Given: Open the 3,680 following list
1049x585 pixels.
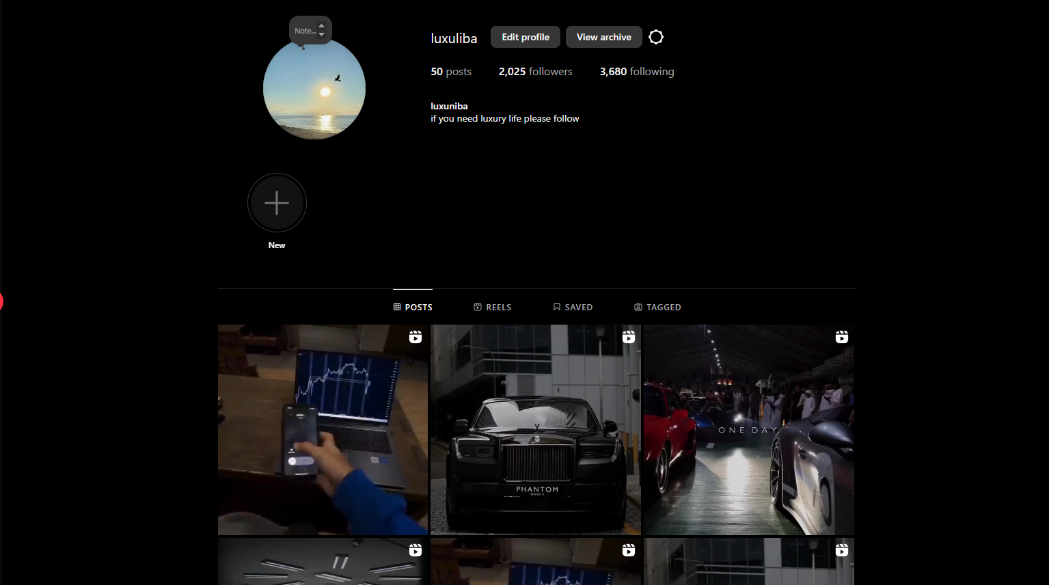Looking at the screenshot, I should (x=636, y=72).
